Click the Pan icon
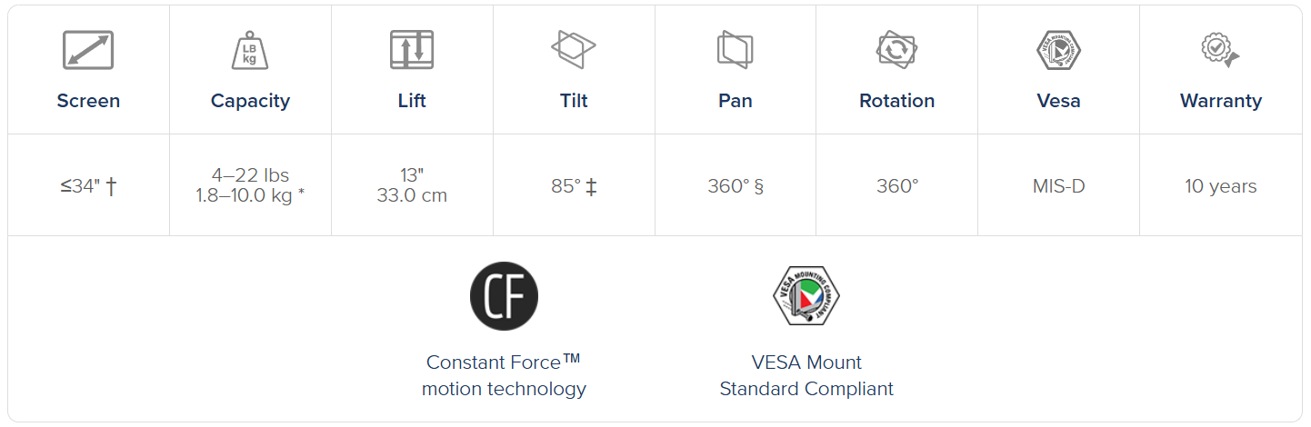Viewport: 1311px width, 427px height. (735, 49)
